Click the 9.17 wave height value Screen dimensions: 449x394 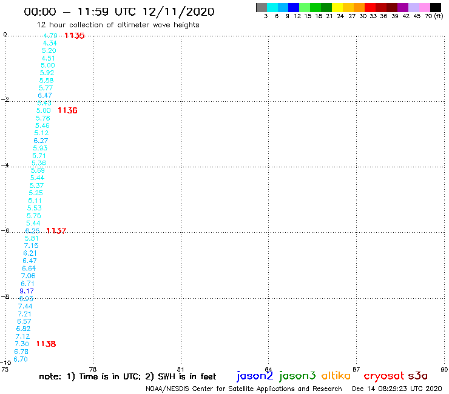click(27, 291)
